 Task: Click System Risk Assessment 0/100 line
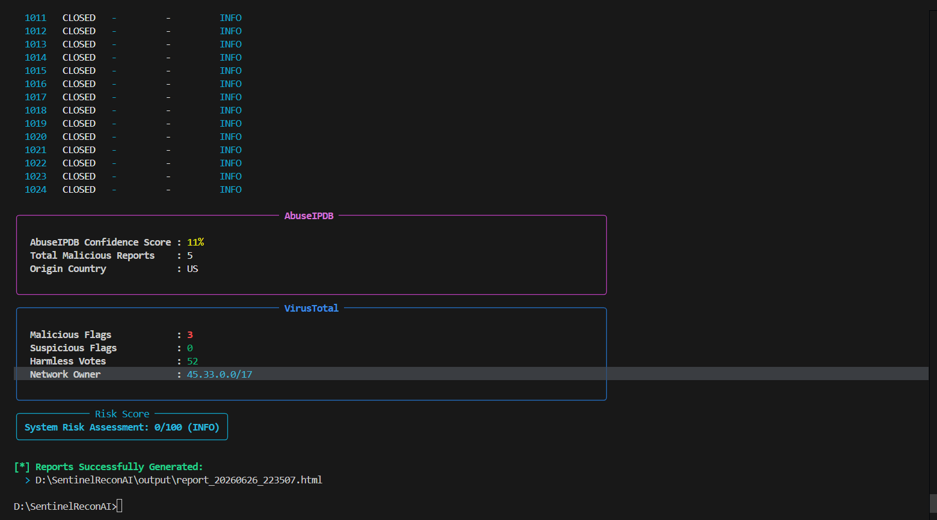[122, 428]
